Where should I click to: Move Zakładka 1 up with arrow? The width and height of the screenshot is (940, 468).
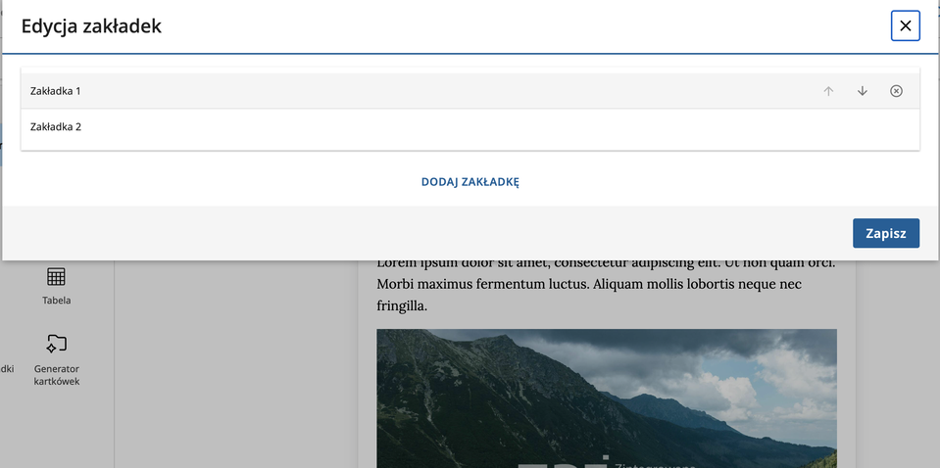coord(828,91)
